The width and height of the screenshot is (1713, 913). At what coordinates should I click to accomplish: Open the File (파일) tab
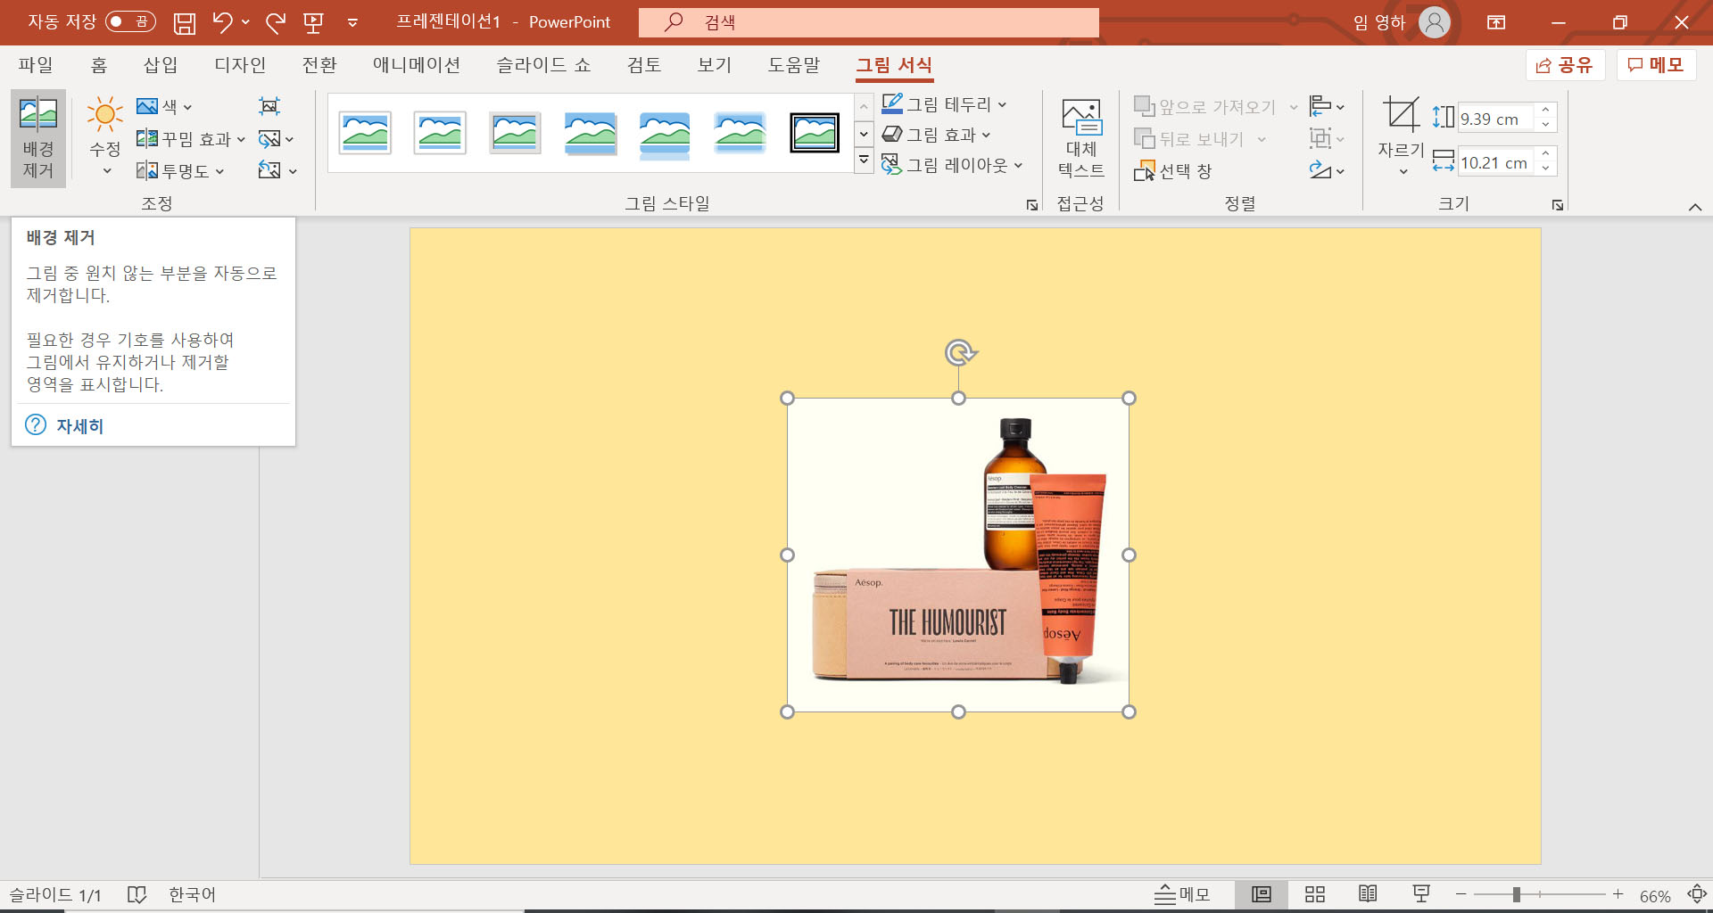tap(36, 65)
